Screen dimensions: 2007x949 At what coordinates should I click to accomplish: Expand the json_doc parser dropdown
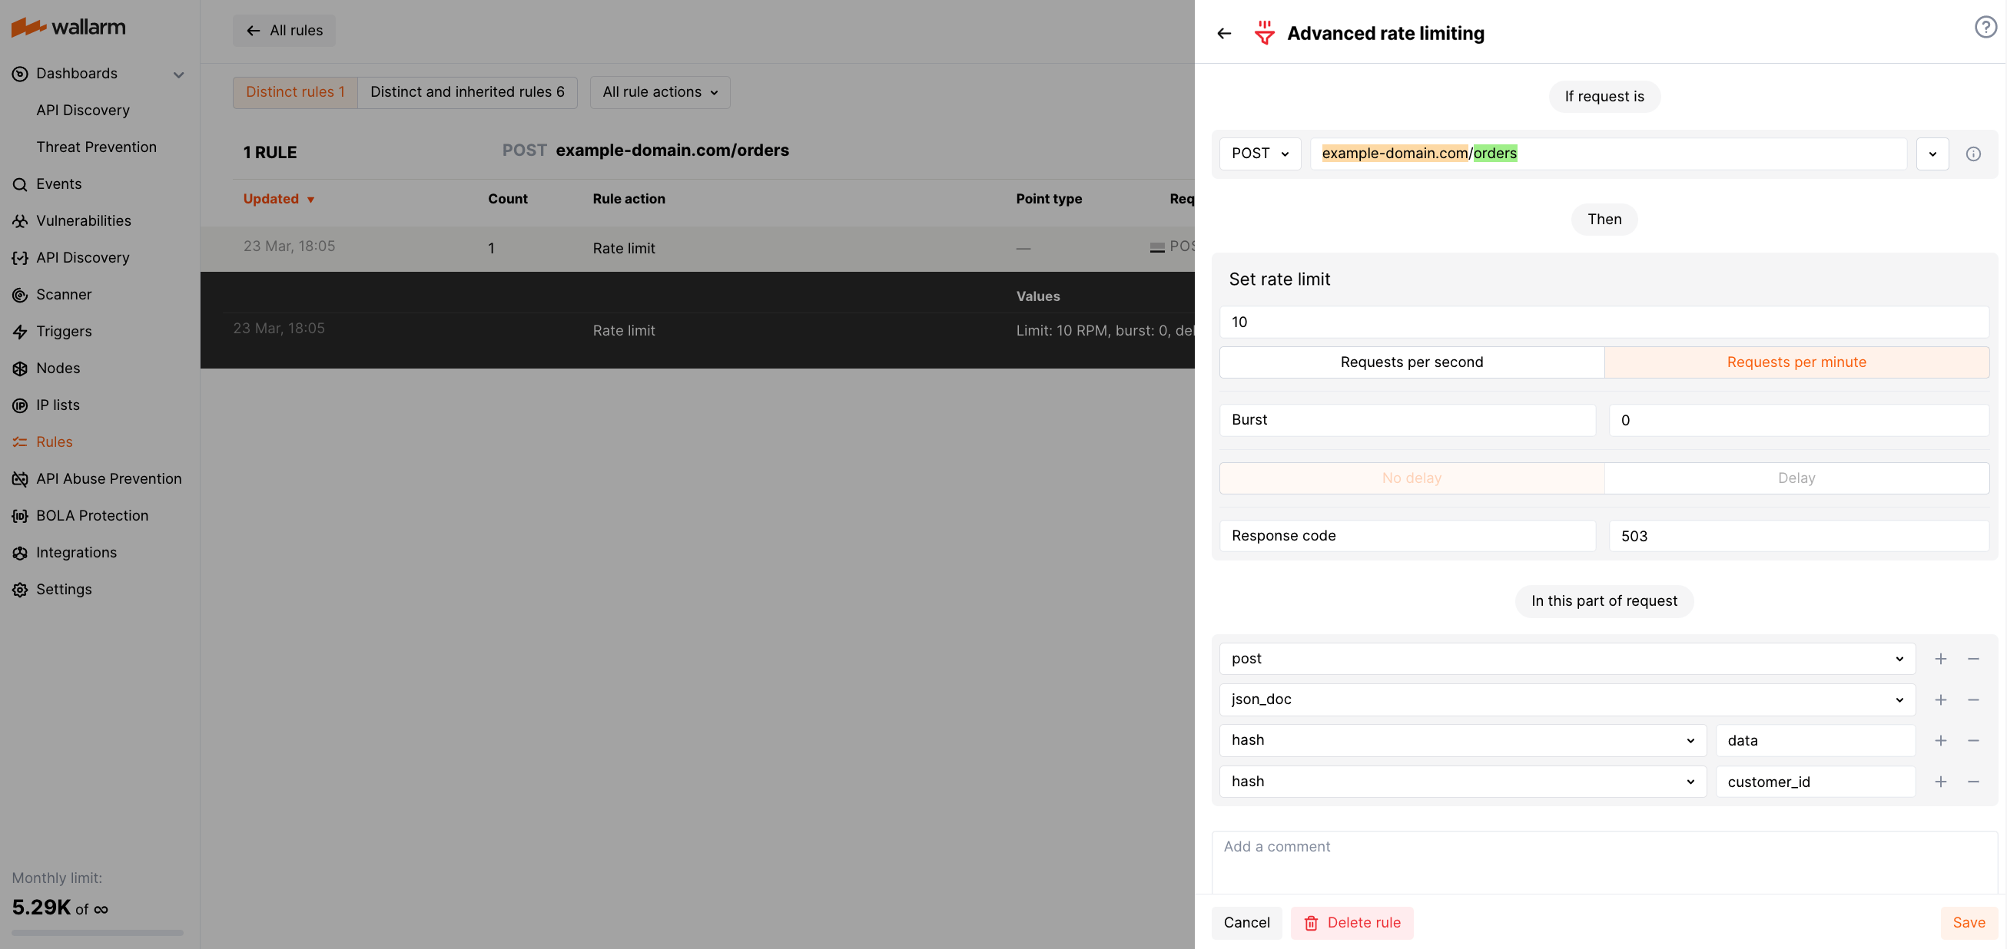1565,700
